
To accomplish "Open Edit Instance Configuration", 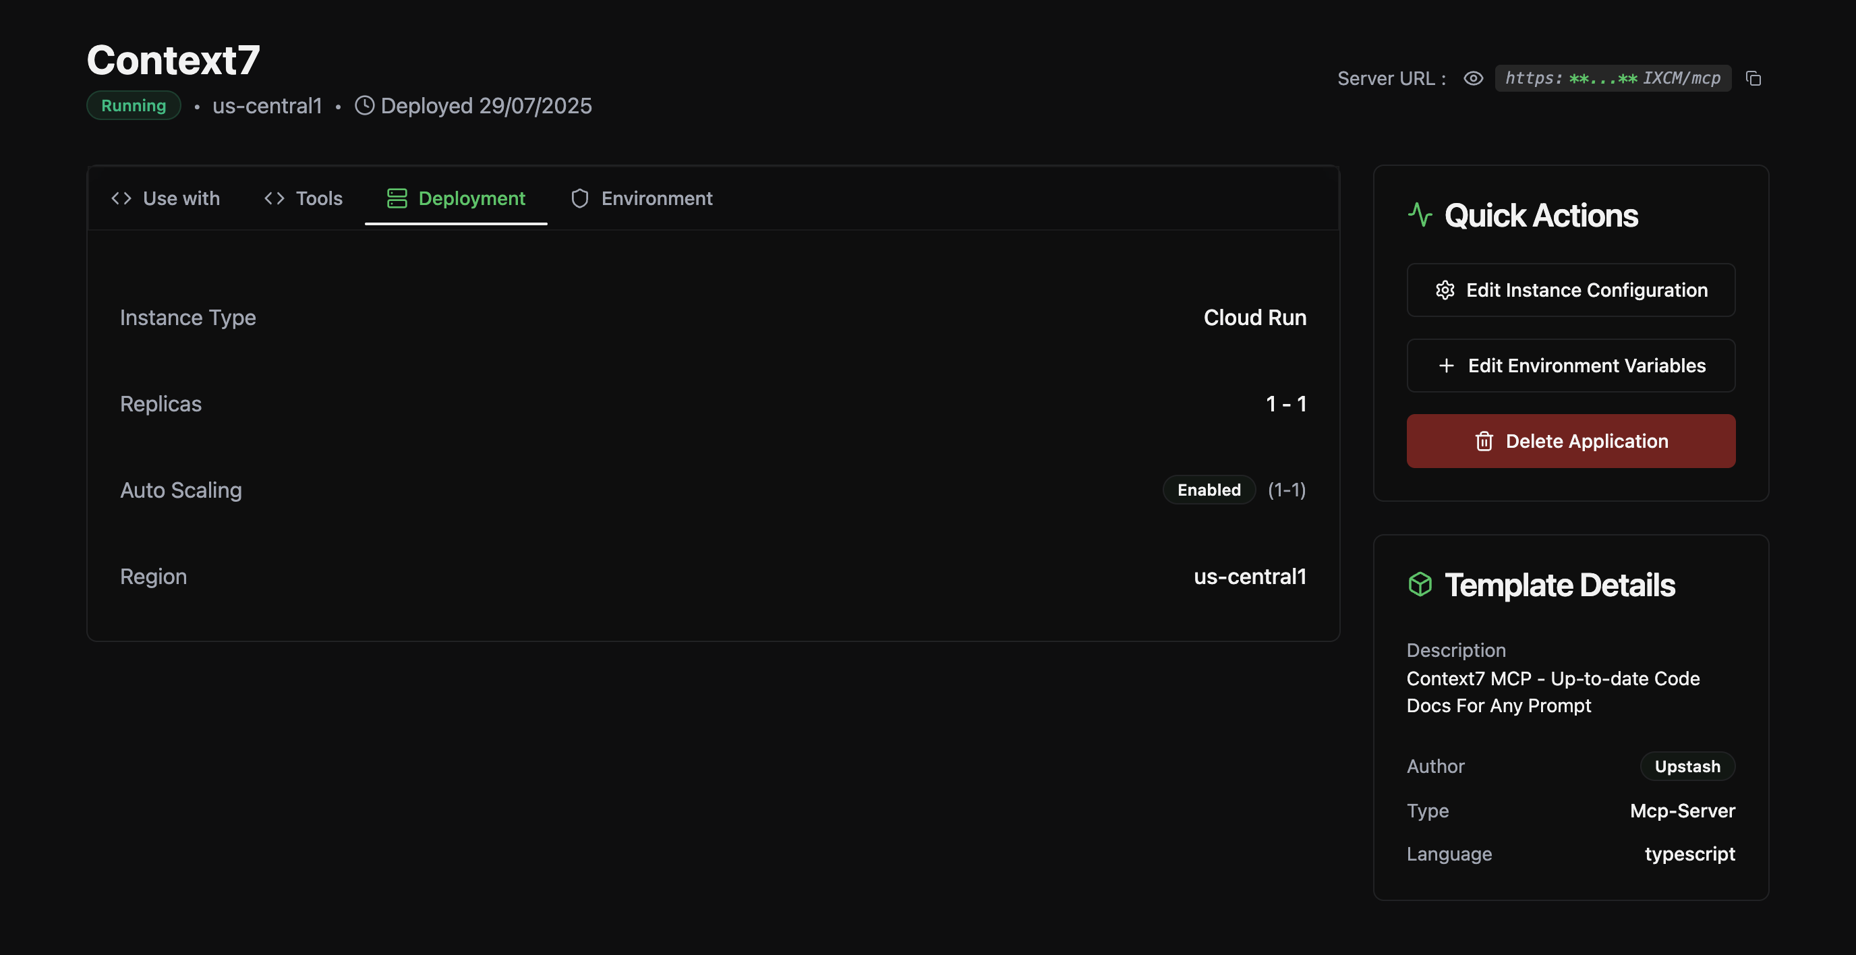I will (x=1571, y=290).
